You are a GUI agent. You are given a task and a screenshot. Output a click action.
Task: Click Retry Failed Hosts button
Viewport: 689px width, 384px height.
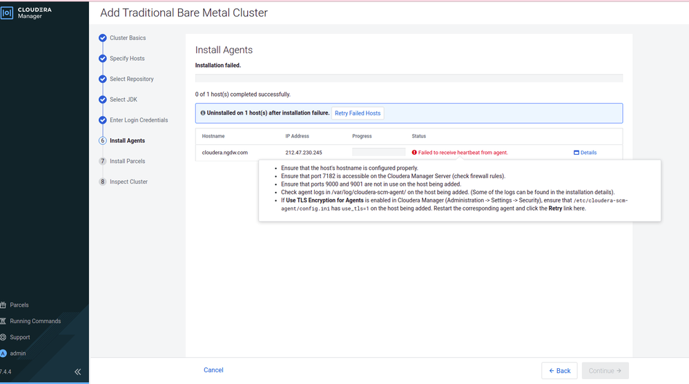click(x=358, y=113)
